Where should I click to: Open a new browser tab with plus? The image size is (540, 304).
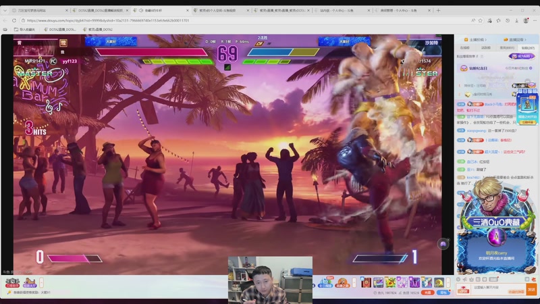(438, 10)
